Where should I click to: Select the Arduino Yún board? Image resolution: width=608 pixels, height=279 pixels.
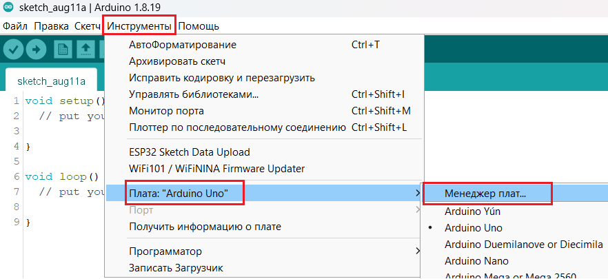[516, 211]
